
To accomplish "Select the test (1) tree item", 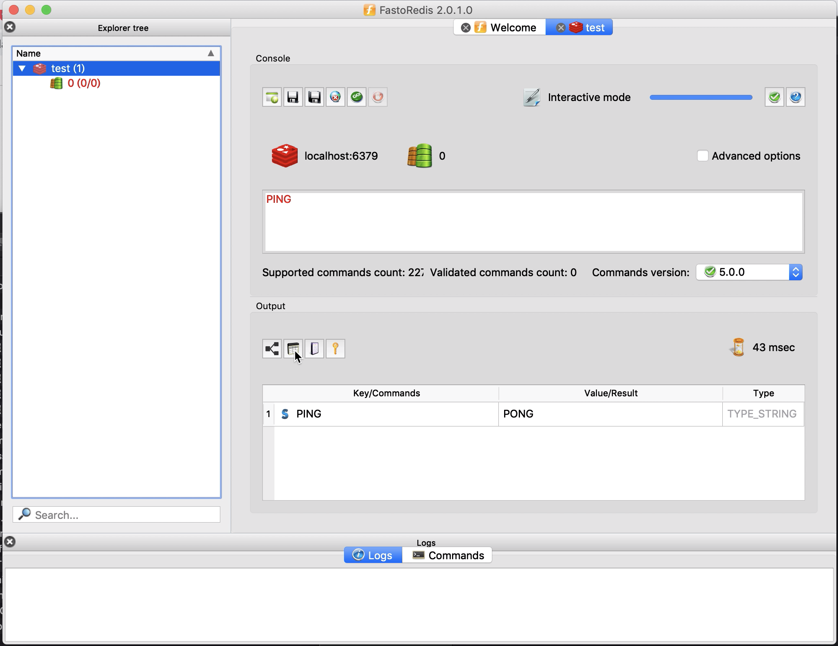I will [116, 68].
